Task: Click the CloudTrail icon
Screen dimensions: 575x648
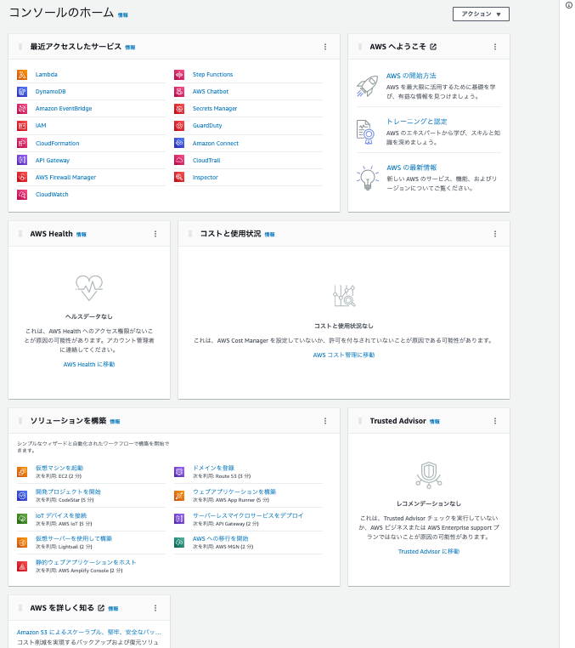Action: click(179, 160)
